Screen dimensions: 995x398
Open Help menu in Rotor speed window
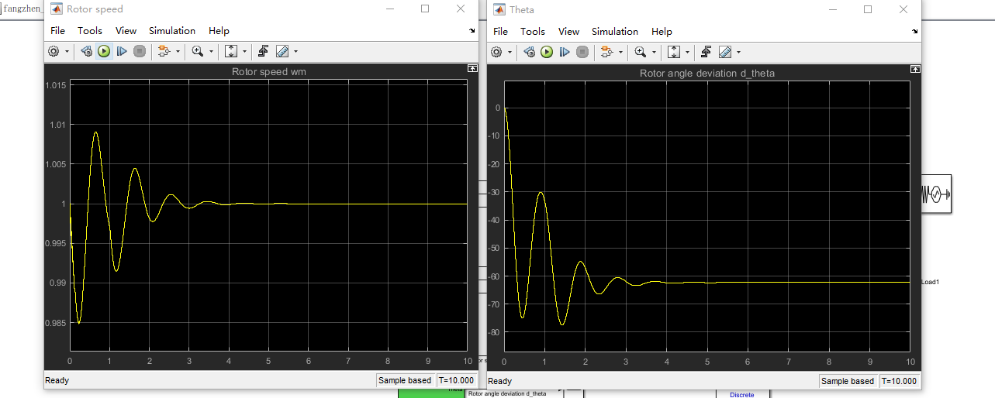pyautogui.click(x=219, y=31)
